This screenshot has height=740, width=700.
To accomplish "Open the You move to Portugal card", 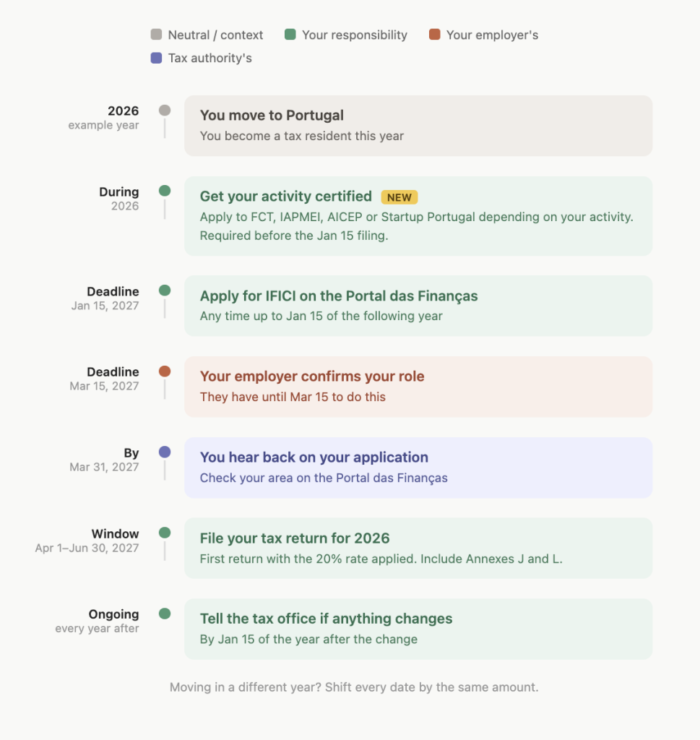I will click(418, 126).
